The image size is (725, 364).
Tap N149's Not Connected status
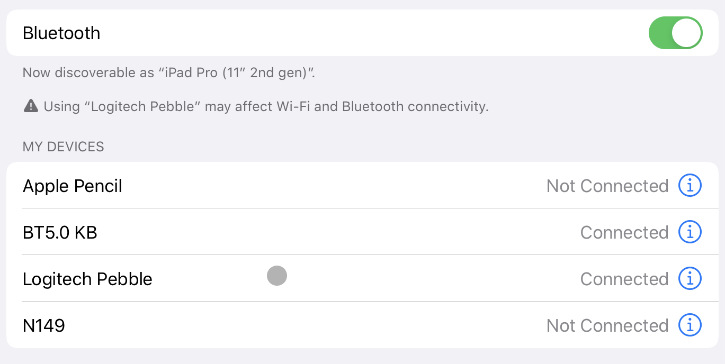click(x=607, y=325)
